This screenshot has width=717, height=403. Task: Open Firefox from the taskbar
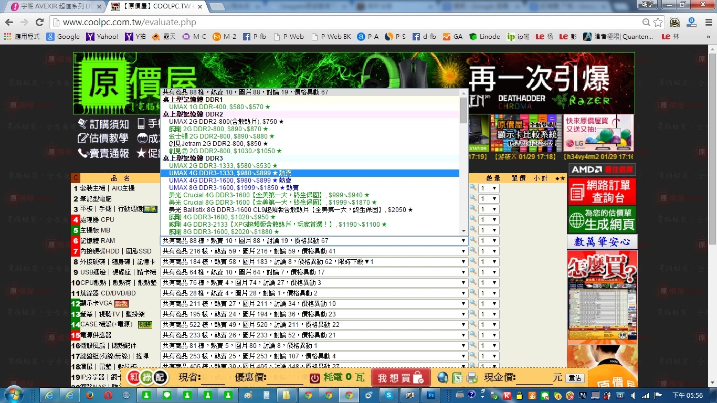[90, 395]
